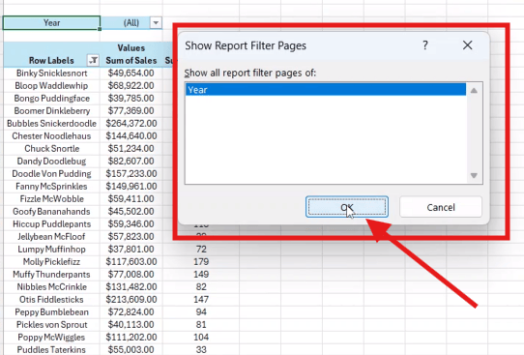Select the Doodle Von Pudding row label
The height and width of the screenshot is (355, 524).
click(x=51, y=173)
